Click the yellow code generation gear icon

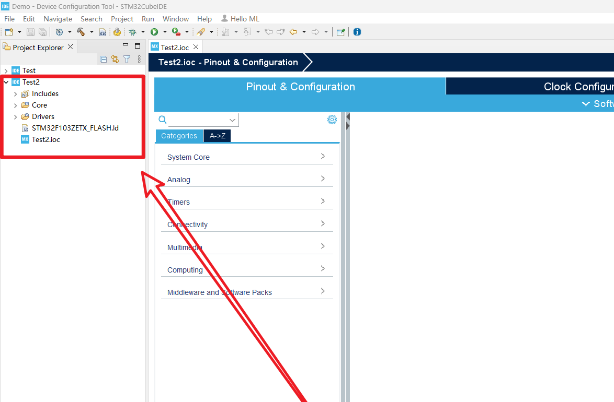[117, 32]
